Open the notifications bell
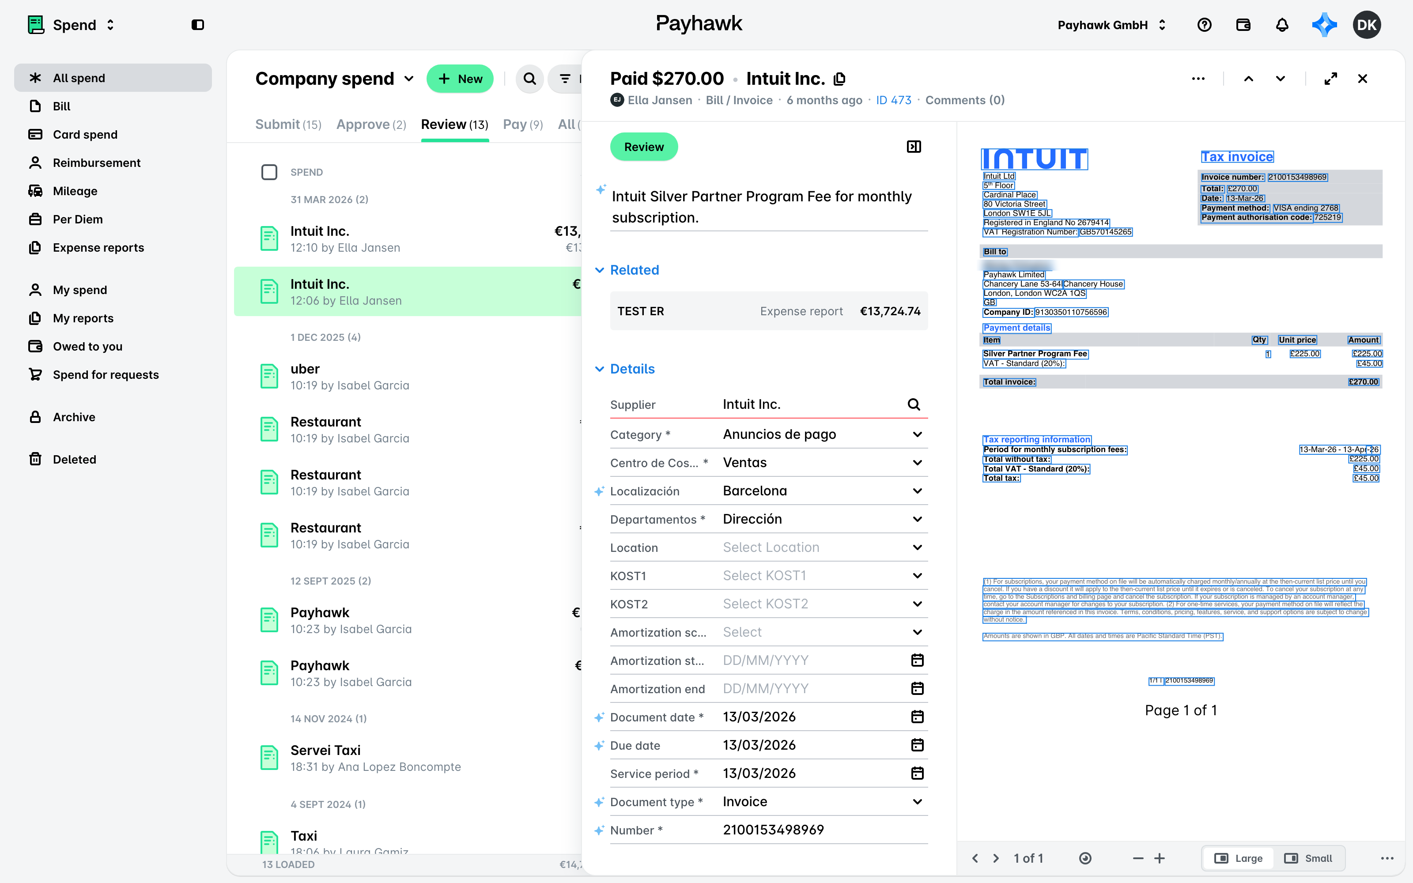 [1281, 25]
